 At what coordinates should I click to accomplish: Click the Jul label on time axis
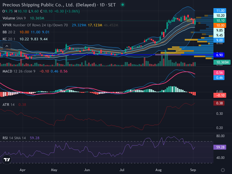coord(122,170)
